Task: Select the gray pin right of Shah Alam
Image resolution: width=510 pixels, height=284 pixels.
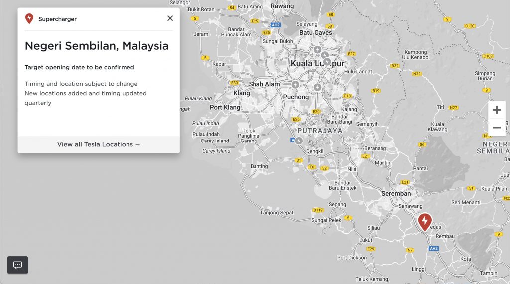Action: [295, 85]
